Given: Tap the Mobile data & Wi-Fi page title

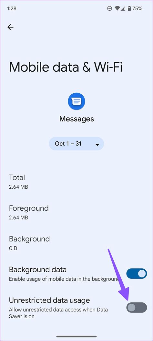Looking at the screenshot, I should [x=66, y=67].
